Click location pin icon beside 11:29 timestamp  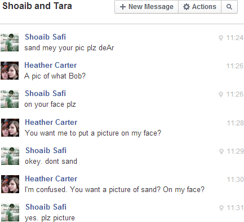click(221, 151)
